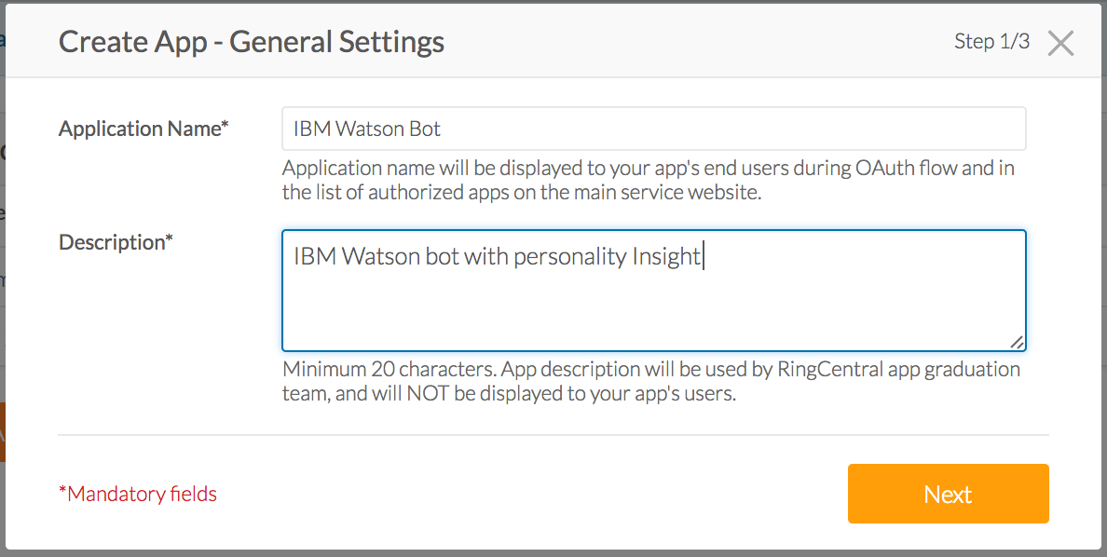The width and height of the screenshot is (1107, 557).
Task: Click the divider line above Mandatory fields
Action: (553, 433)
